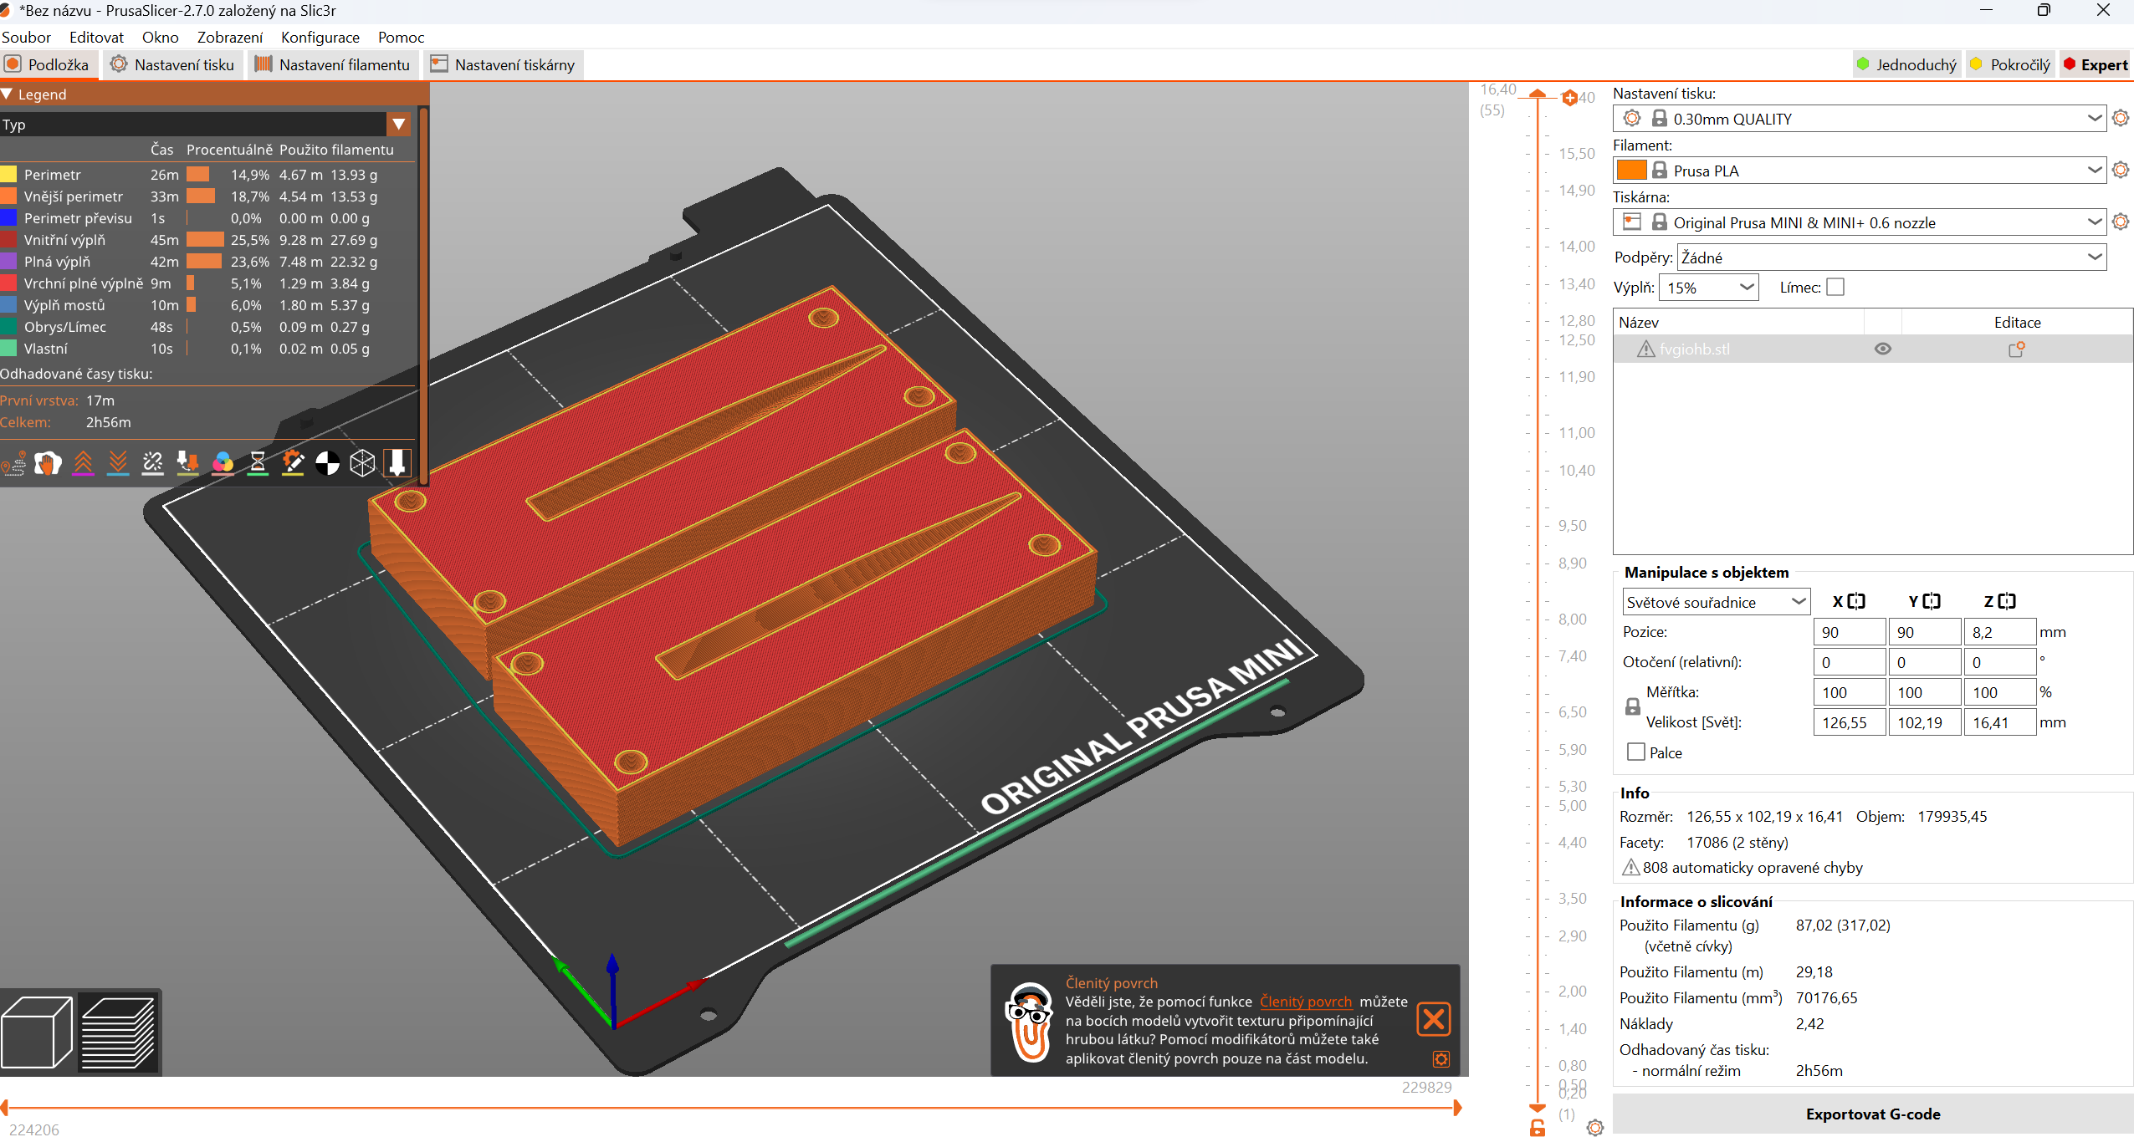The height and width of the screenshot is (1137, 2134).
Task: Toggle wipe moves hand icon
Action: [48, 462]
